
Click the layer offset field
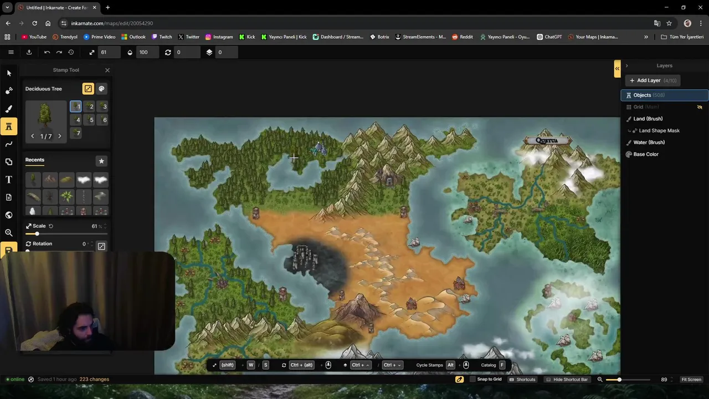point(226,52)
